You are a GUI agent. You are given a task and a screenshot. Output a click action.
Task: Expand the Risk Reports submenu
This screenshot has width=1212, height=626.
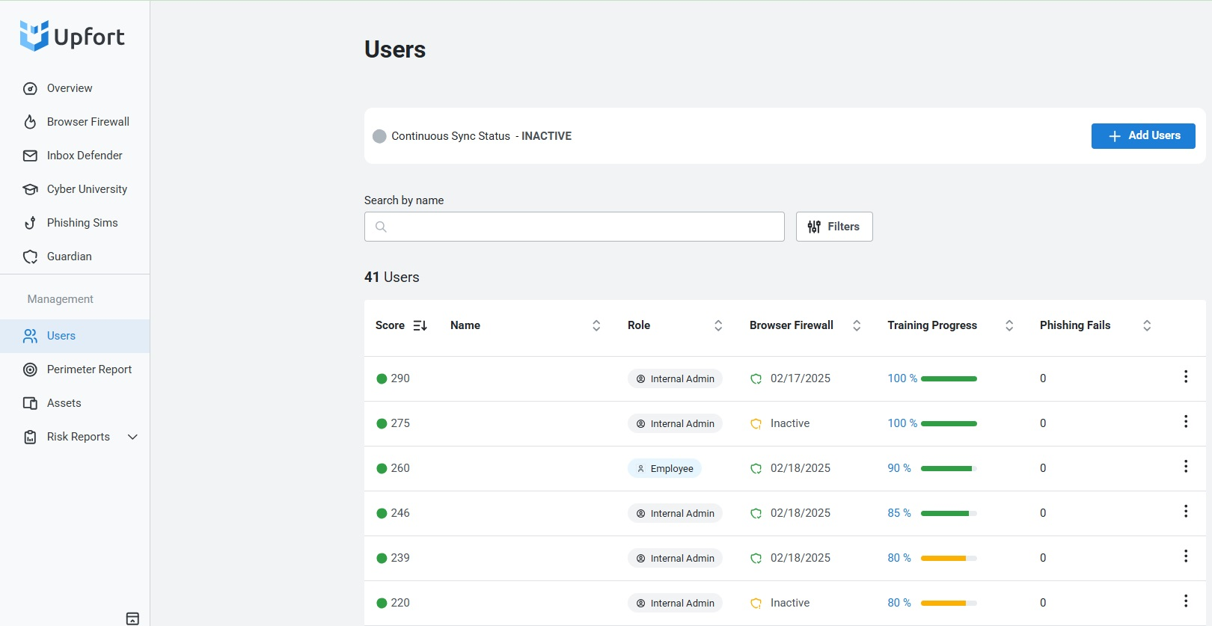pyautogui.click(x=132, y=437)
